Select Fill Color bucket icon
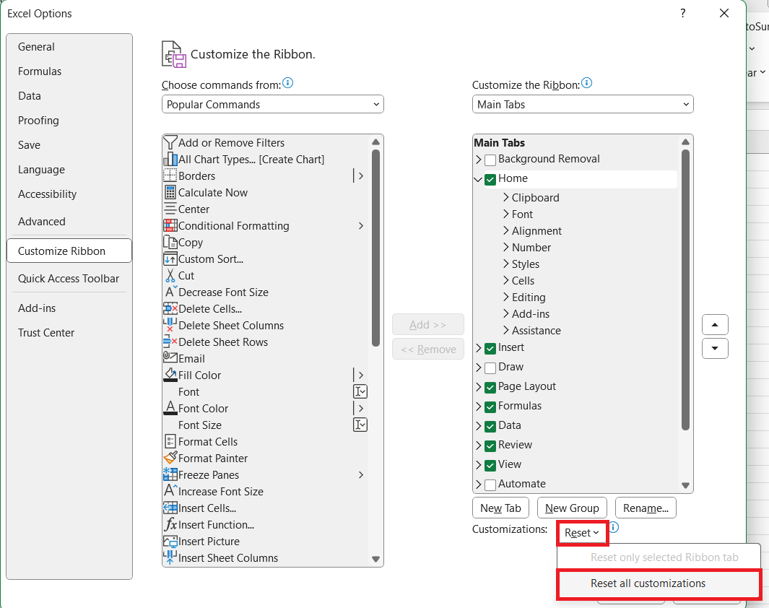 [170, 375]
